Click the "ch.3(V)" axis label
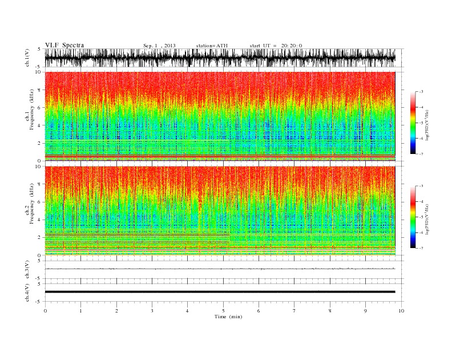The width and height of the screenshot is (452, 349). 27,270
